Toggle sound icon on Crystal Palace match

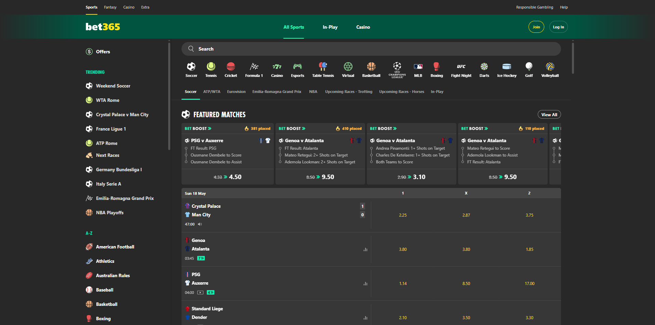click(200, 224)
